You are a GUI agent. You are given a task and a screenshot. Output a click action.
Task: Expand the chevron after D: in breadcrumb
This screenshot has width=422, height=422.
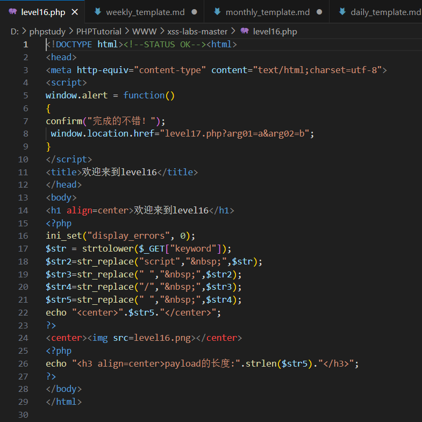pos(24,31)
